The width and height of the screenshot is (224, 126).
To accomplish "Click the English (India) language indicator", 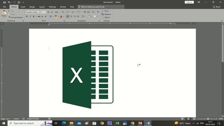I will [33, 119].
